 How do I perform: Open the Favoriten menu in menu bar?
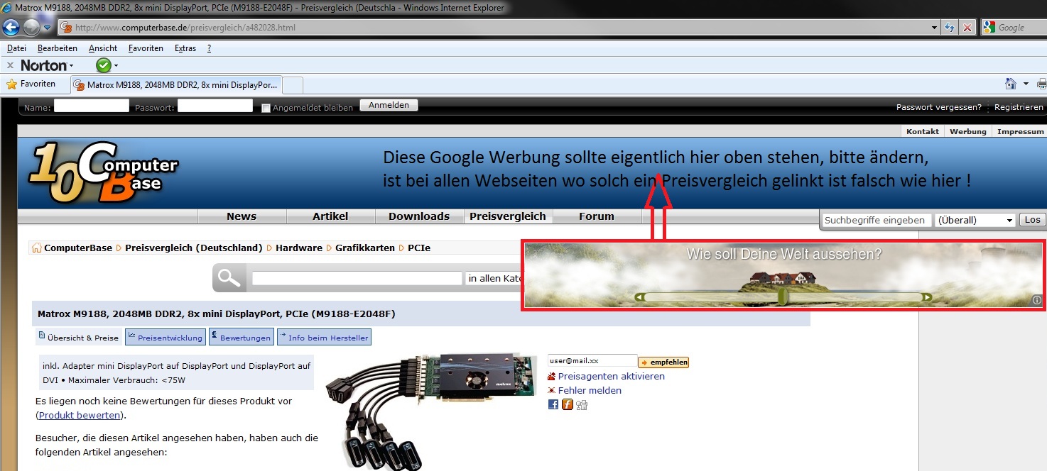[146, 48]
